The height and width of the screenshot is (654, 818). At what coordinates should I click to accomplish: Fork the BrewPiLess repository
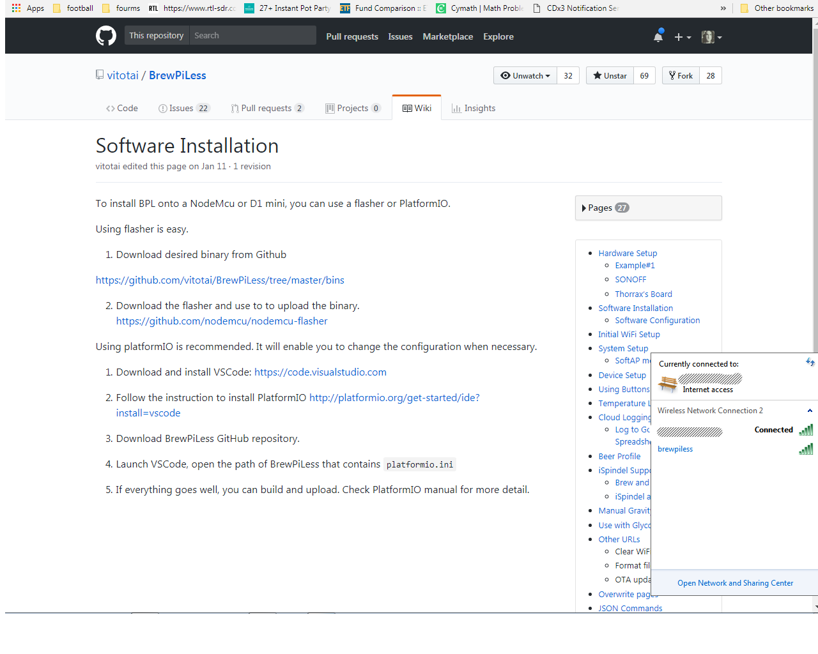point(681,75)
